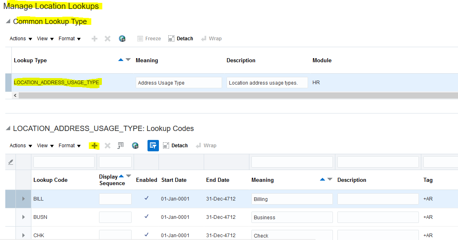Click the highlighted New (plus) icon
Viewport: 458px width, 240px height.
[x=94, y=145]
